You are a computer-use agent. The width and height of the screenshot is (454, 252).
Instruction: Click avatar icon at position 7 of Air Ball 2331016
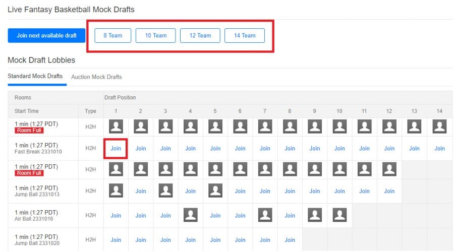click(265, 215)
